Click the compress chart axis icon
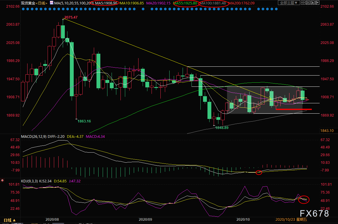The height and width of the screenshot is (224, 338). 308,3
